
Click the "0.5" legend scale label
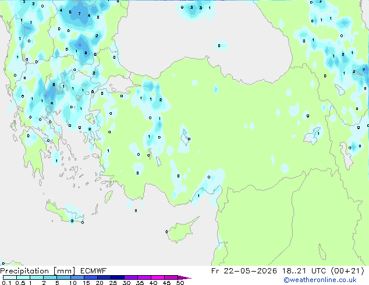click(x=20, y=283)
